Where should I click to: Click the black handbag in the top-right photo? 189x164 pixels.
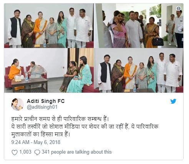(x=158, y=41)
